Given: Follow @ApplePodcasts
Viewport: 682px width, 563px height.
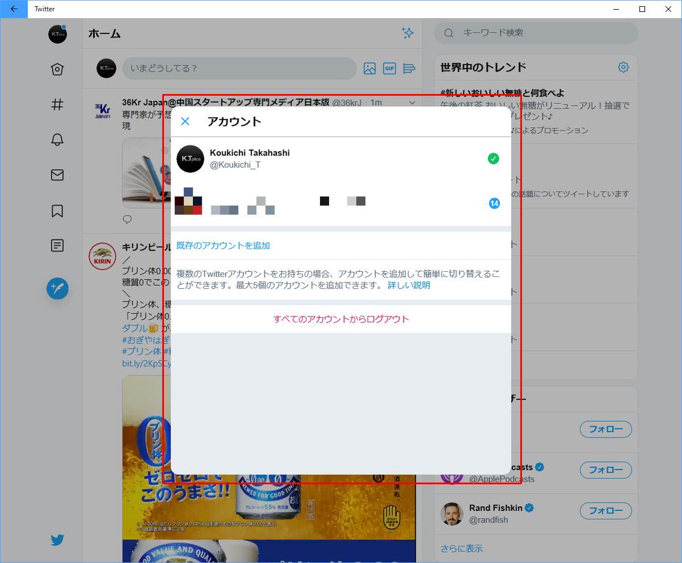Looking at the screenshot, I should 606,470.
